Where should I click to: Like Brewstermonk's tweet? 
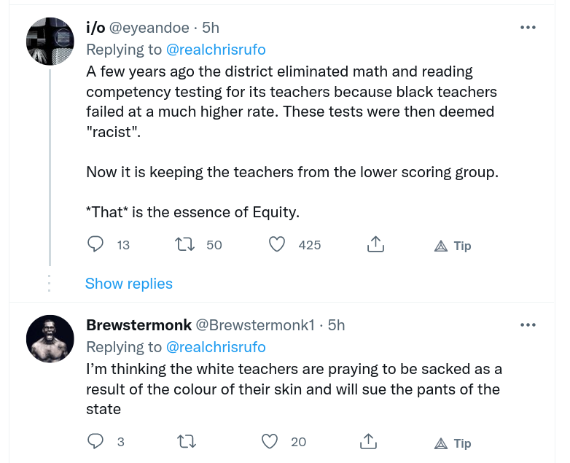click(270, 442)
